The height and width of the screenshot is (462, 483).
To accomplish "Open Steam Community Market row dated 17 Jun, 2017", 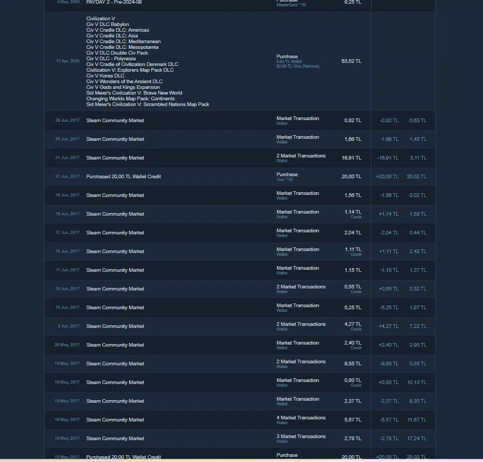I will [239, 233].
